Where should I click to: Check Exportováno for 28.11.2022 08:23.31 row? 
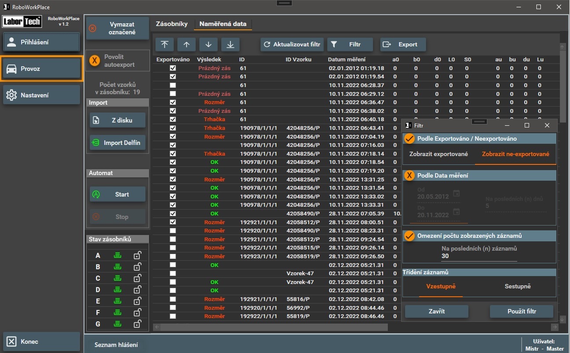(x=173, y=231)
